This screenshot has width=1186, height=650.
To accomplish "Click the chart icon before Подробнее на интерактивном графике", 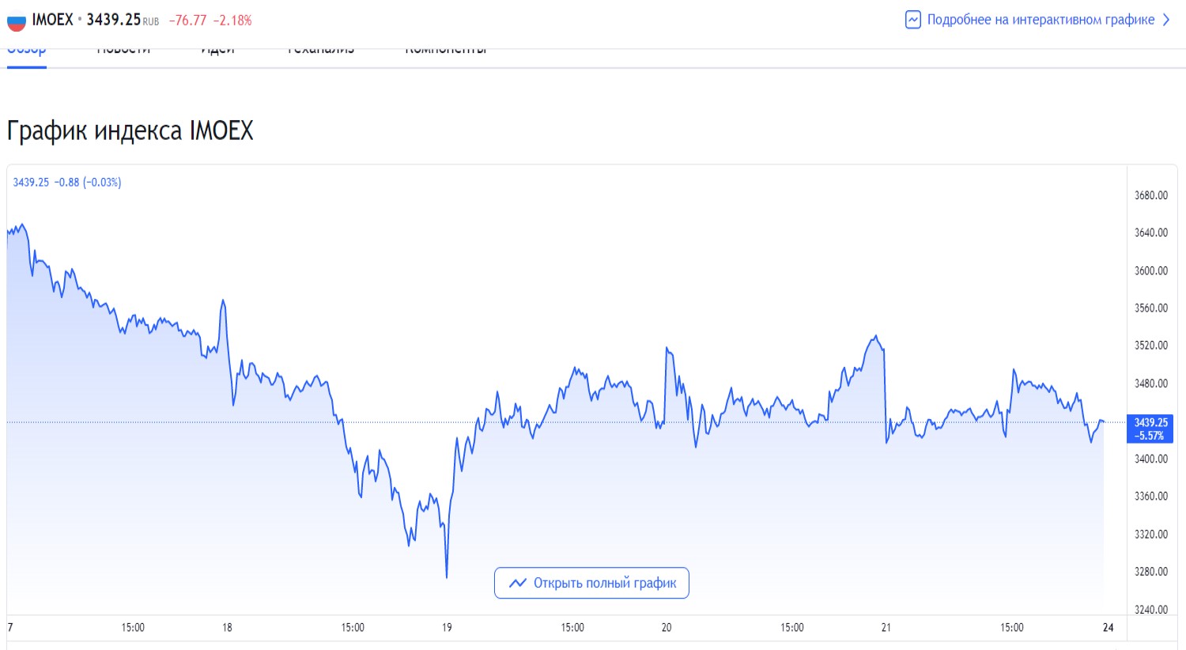I will [x=912, y=20].
